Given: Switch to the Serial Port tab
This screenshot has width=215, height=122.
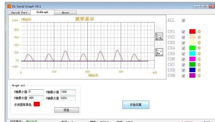Looking at the screenshot, I should (x=19, y=12).
